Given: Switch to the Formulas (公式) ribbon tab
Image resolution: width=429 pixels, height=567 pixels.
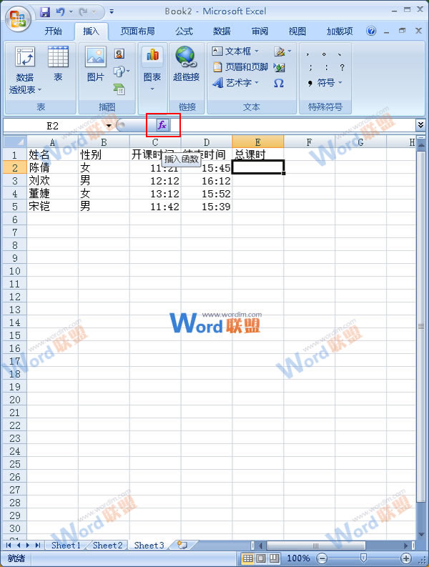Looking at the screenshot, I should [184, 31].
